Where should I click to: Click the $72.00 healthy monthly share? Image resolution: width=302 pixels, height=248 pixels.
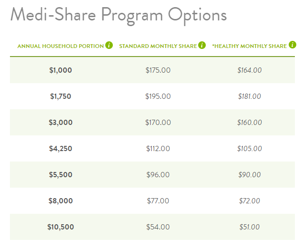[x=249, y=200]
